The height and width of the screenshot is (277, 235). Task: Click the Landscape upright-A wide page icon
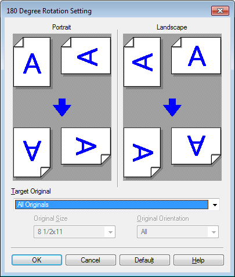click(x=196, y=56)
